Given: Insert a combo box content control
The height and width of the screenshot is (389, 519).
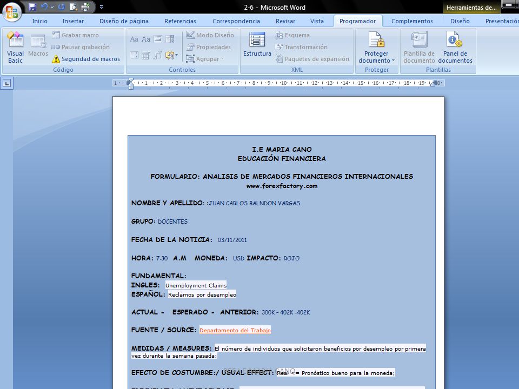Looking at the screenshot, I should tap(170, 39).
